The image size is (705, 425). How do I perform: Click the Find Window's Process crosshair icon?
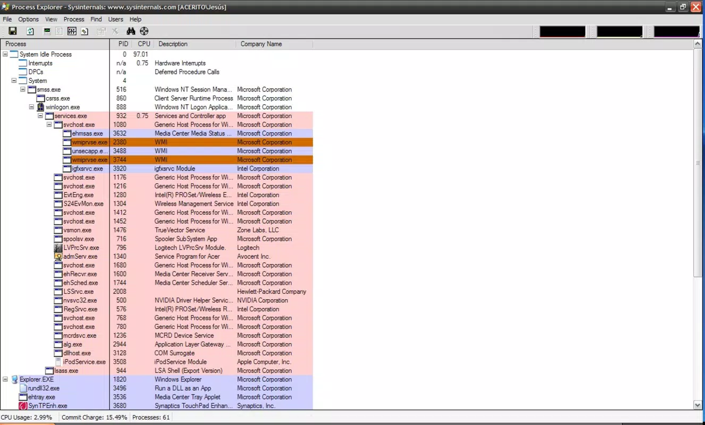(144, 31)
